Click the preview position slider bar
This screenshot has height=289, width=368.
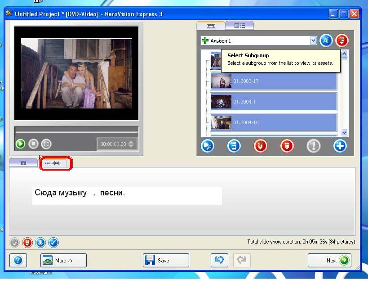76,132
